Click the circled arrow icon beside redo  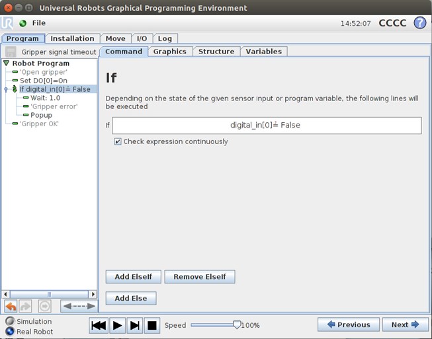tap(44, 306)
